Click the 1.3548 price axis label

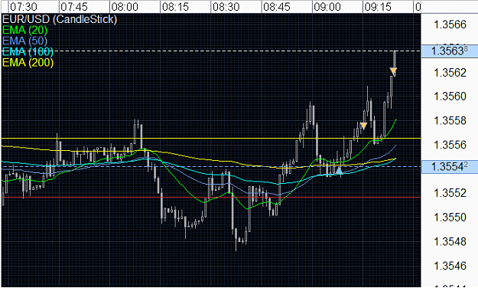click(450, 241)
